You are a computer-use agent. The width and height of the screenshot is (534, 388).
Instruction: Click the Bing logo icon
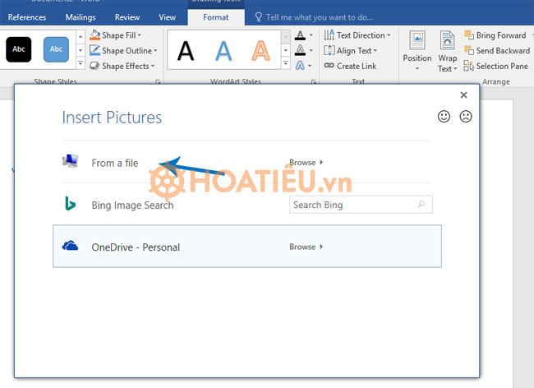tap(71, 204)
